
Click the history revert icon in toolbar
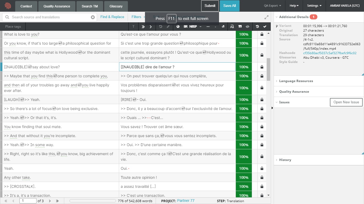pos(257,27)
